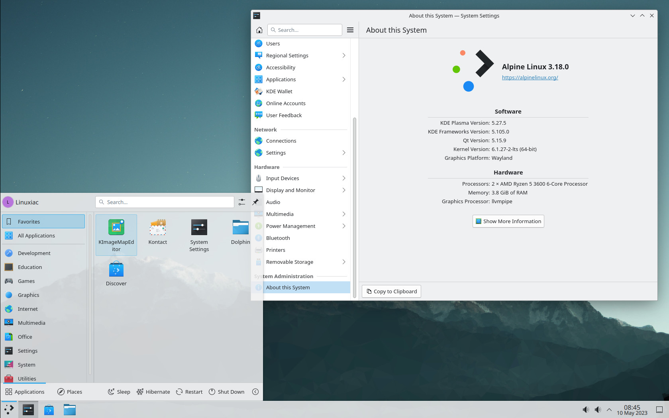This screenshot has height=418, width=669.
Task: Click the Sleep button
Action: point(119,392)
